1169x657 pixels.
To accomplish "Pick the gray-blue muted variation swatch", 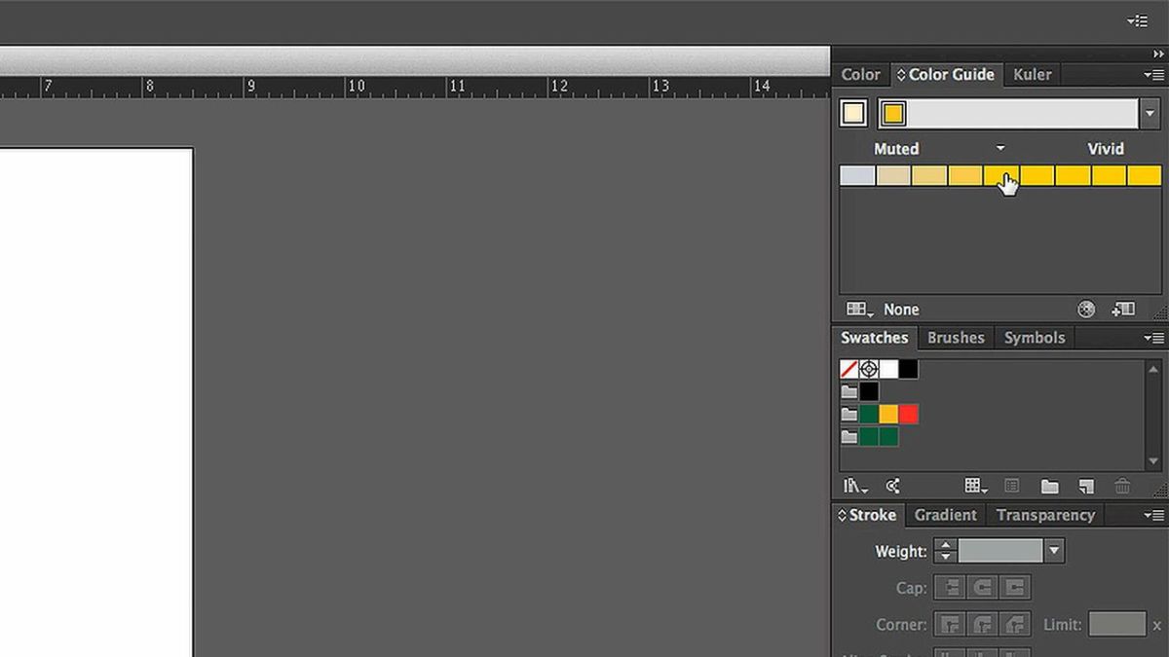I will click(857, 176).
